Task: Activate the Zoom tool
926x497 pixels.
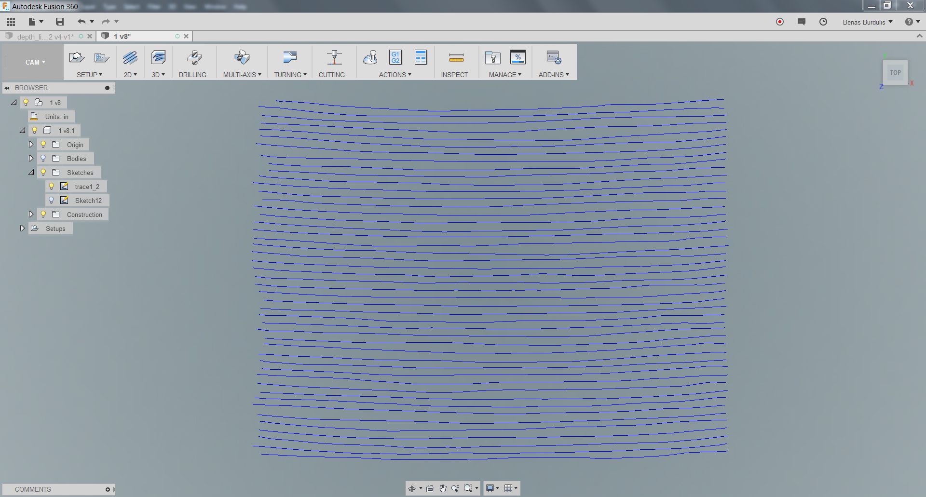Action: [455, 488]
